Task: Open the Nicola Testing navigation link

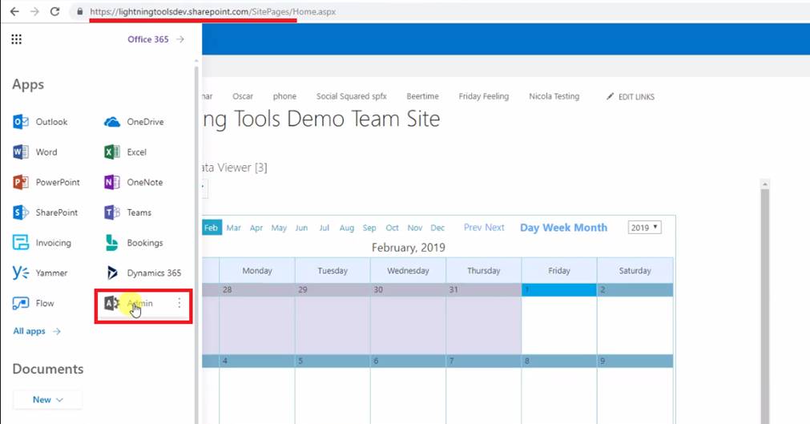Action: pyautogui.click(x=554, y=96)
